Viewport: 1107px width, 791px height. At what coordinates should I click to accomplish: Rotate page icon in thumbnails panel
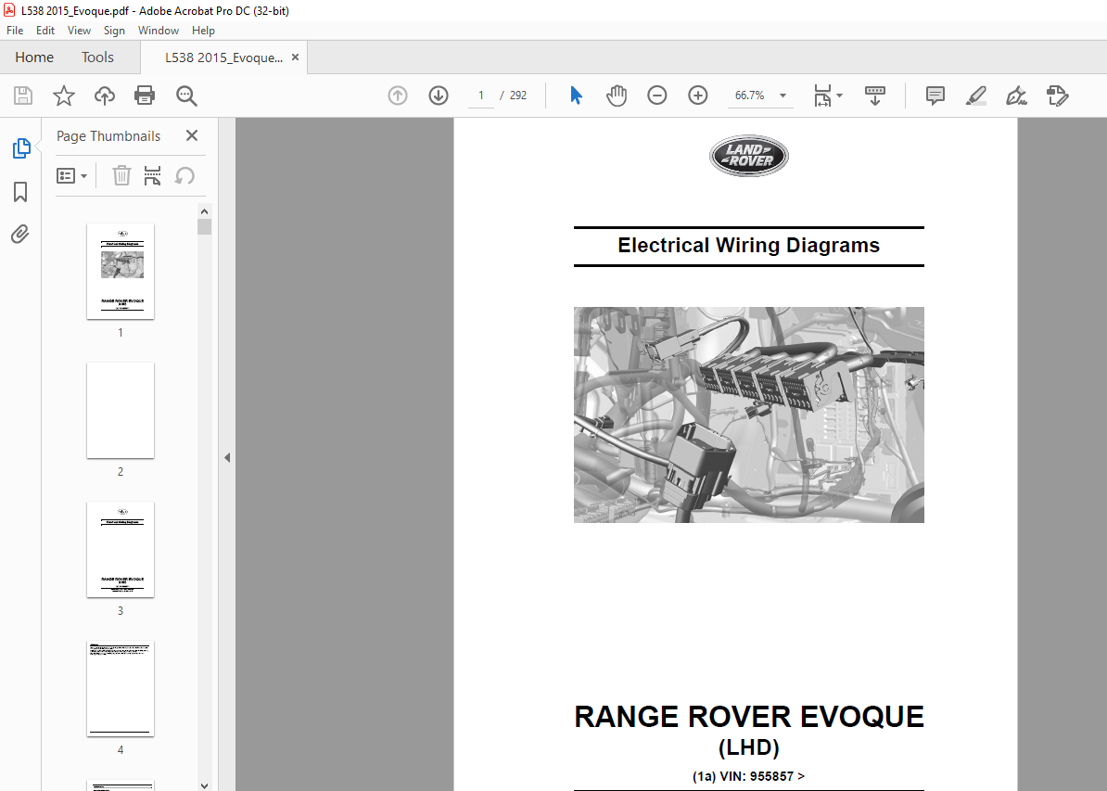[x=184, y=175]
